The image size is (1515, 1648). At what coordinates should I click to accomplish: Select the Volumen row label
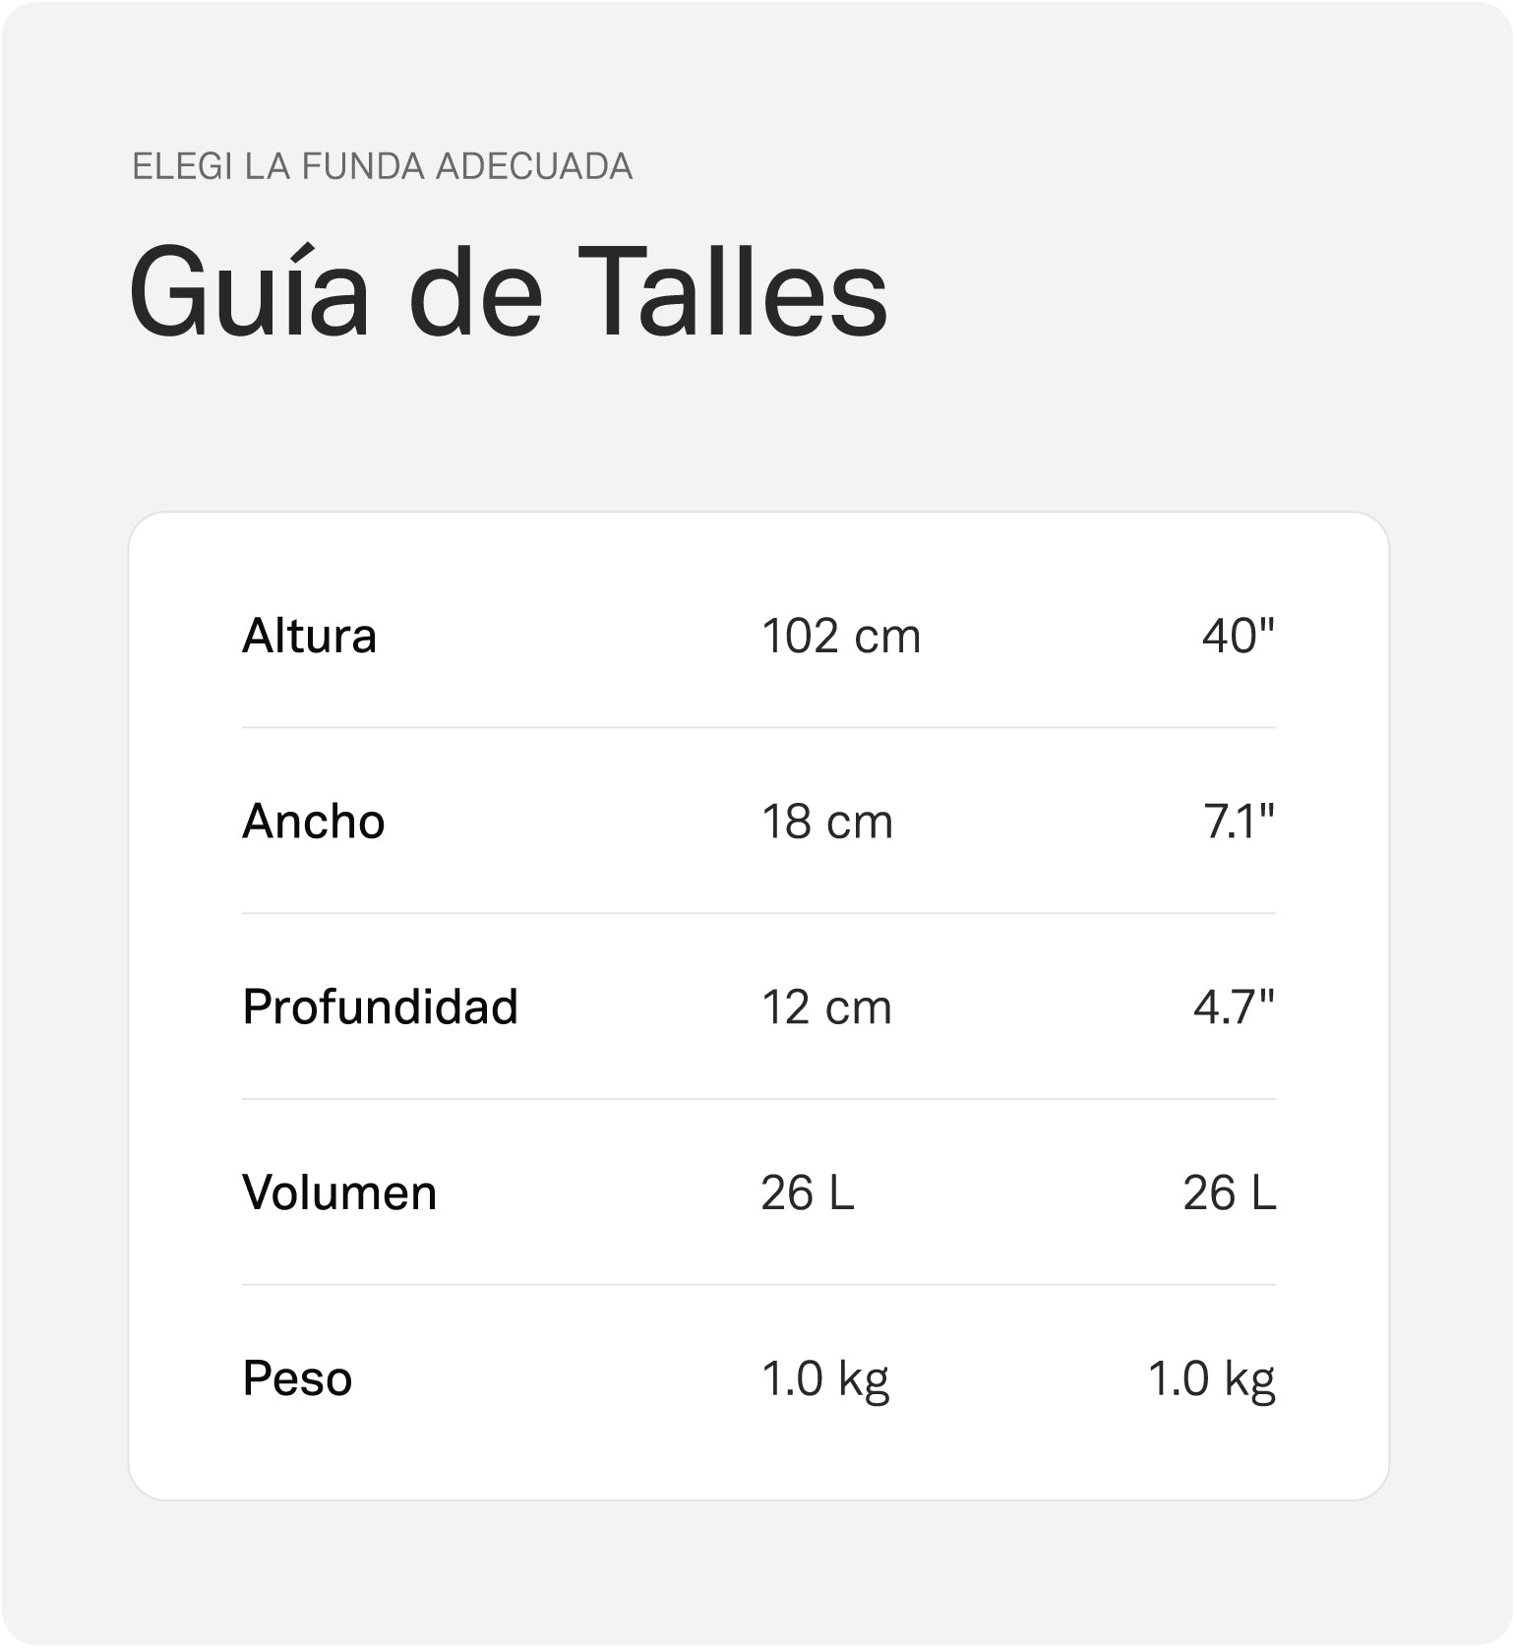[339, 1192]
